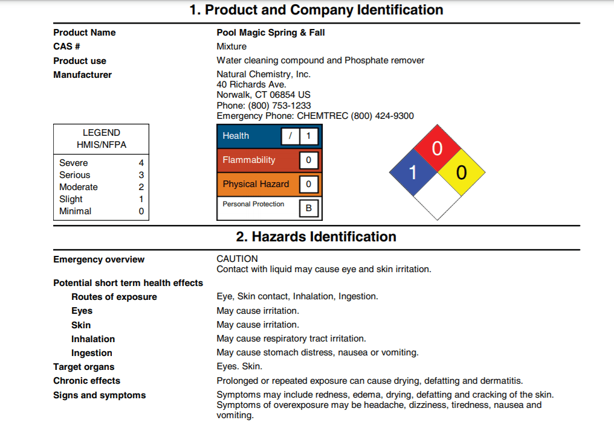Click 'May cause stomach distress, nausea or vomiting.'
This screenshot has height=423, width=614.
317,352
